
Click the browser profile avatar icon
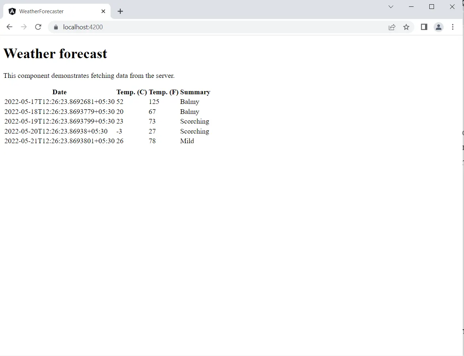pos(439,27)
